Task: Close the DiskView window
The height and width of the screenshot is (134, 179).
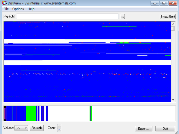Action: coord(173,3)
